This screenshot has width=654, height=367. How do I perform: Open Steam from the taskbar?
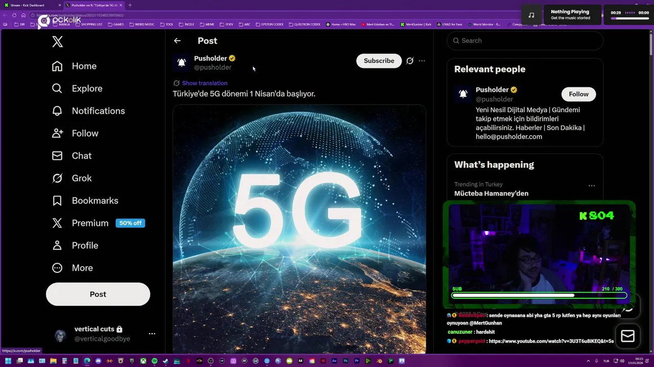pos(166,361)
